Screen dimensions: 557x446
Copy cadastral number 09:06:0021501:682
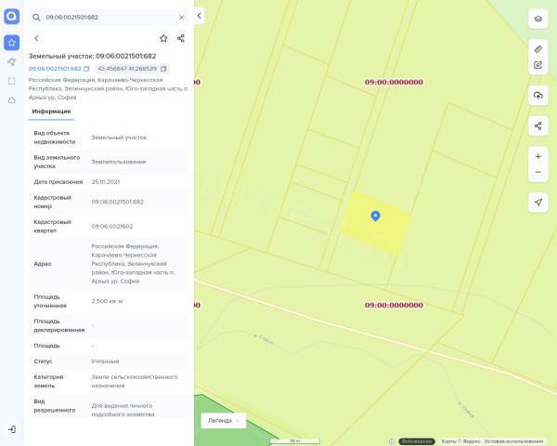pyautogui.click(x=86, y=69)
